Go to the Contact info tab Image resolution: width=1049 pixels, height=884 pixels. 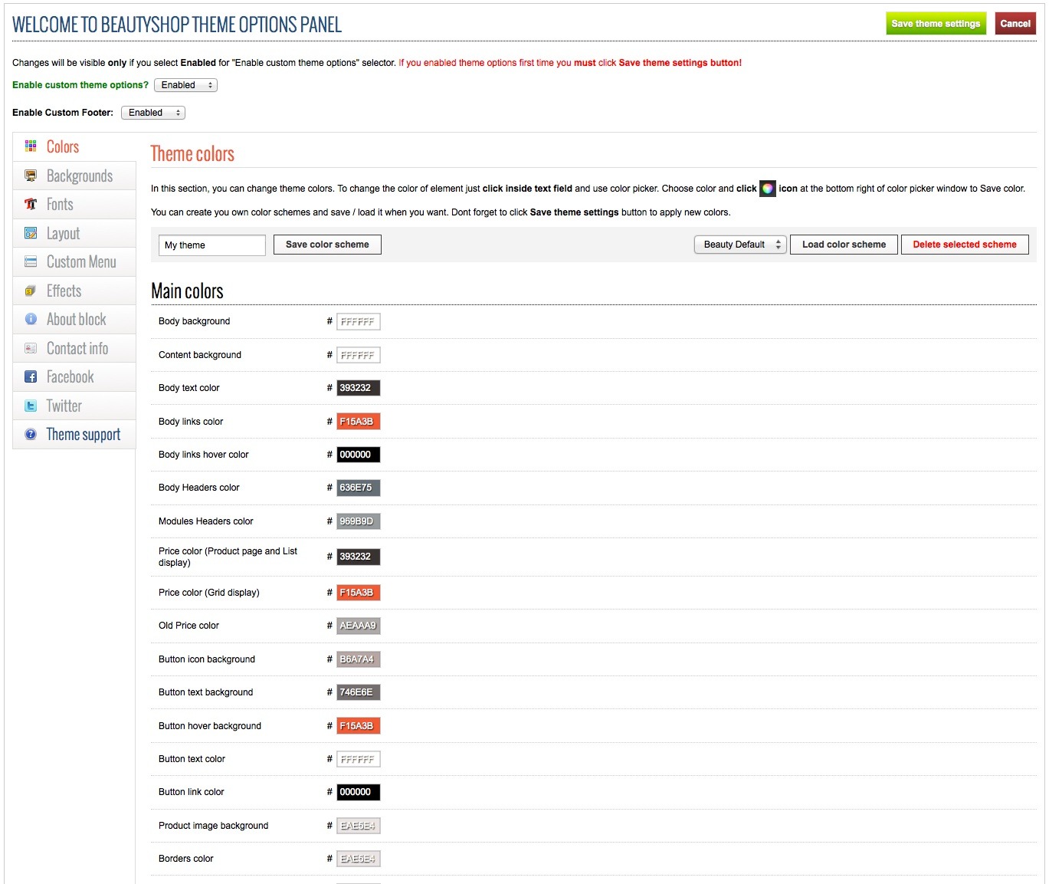pos(74,348)
